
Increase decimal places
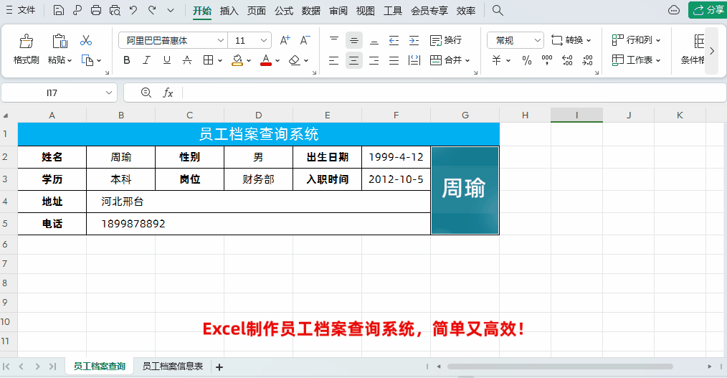tap(567, 60)
